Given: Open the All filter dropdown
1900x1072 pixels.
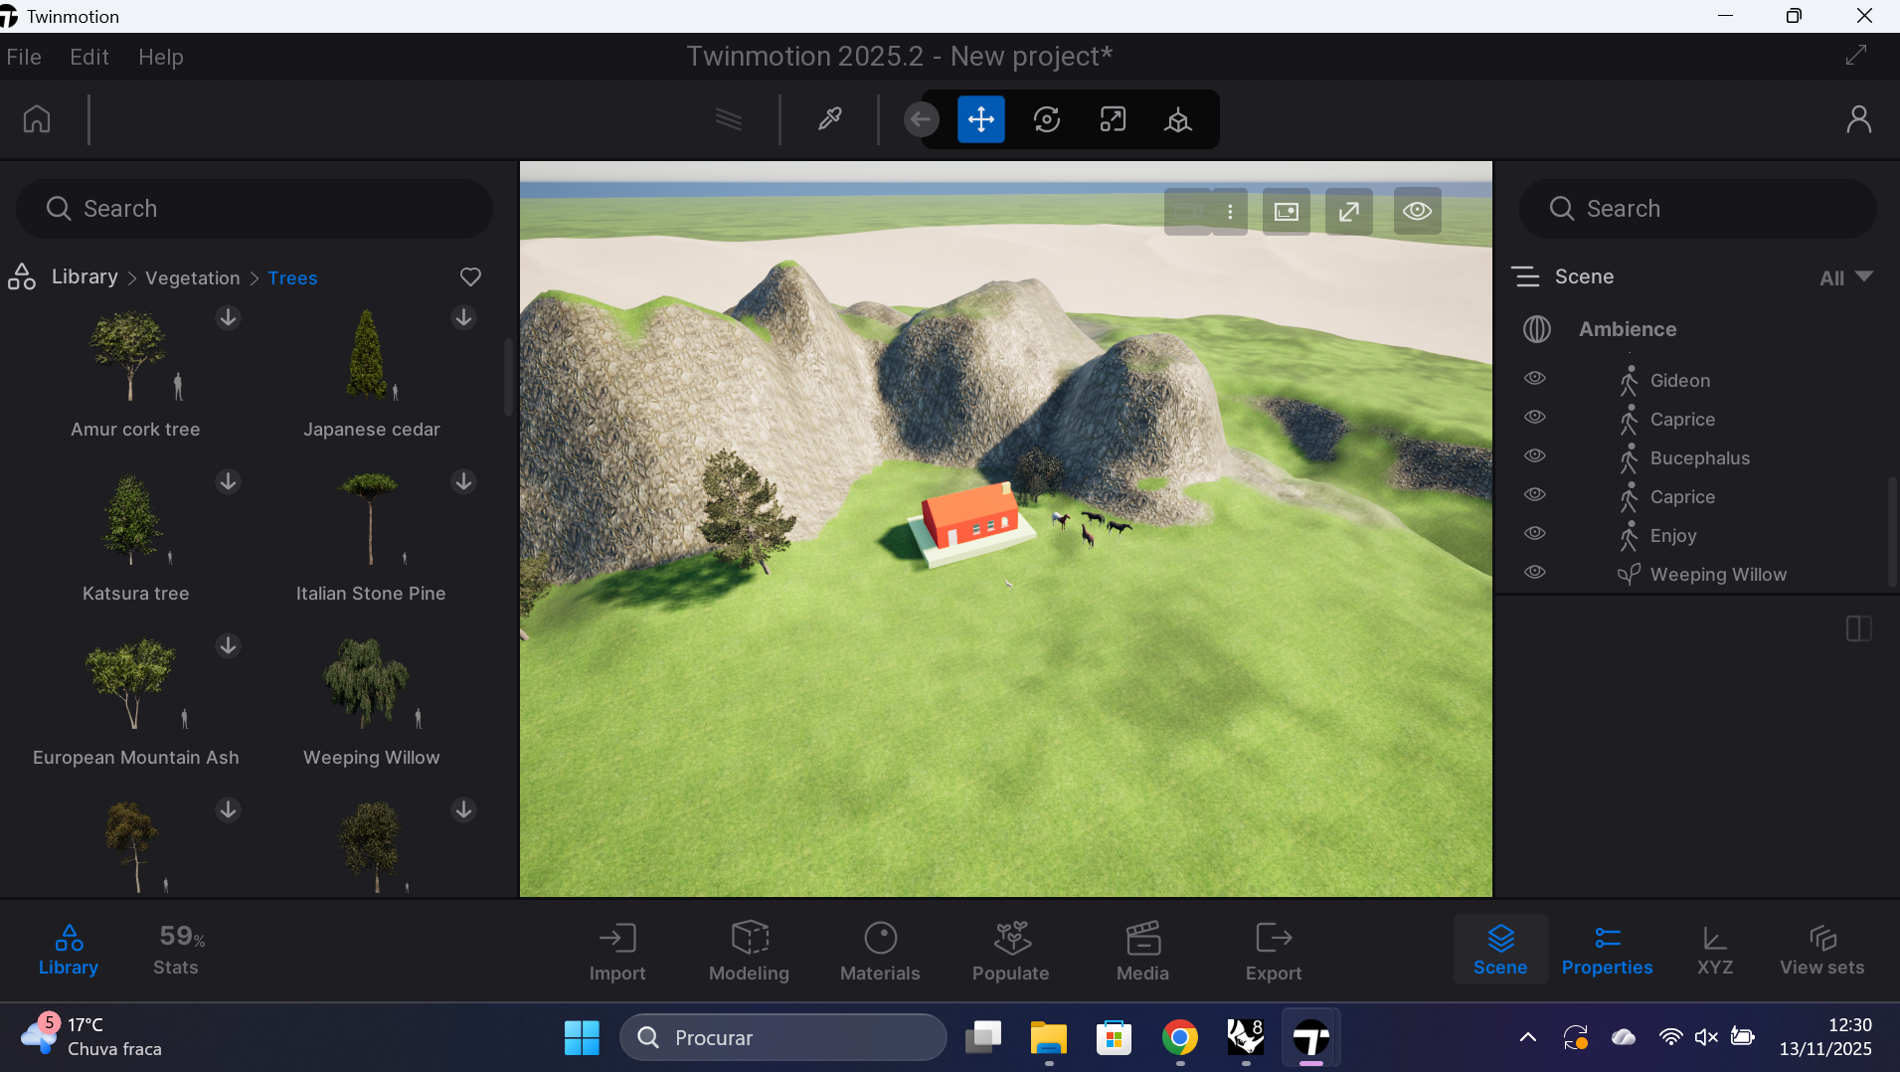Looking at the screenshot, I should click(x=1846, y=278).
